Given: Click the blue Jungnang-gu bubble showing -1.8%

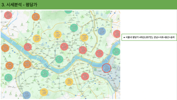Looking at the screenshot, I should pyautogui.click(x=102, y=31).
